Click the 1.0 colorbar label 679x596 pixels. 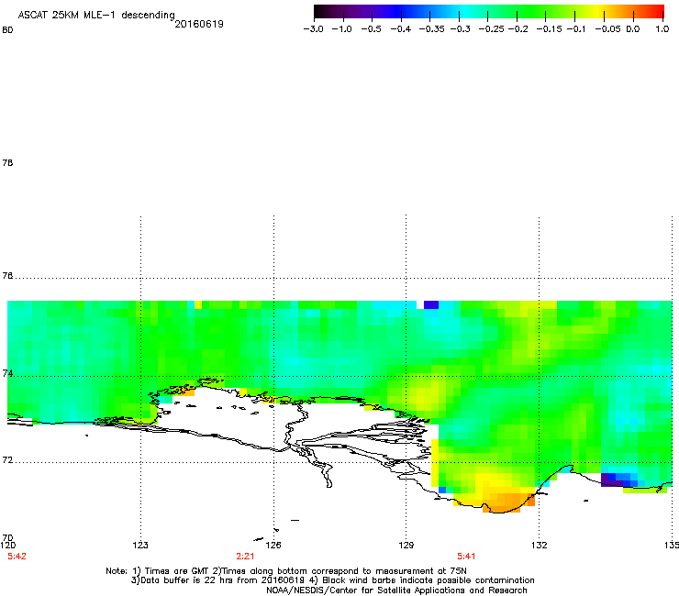[x=662, y=29]
